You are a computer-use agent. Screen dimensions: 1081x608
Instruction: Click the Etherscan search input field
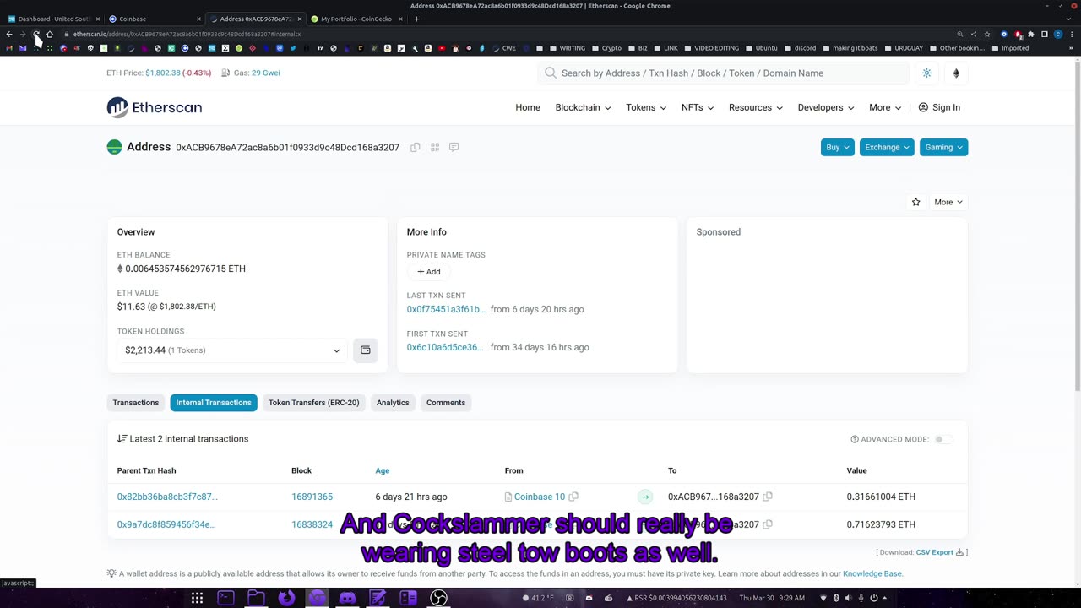coord(723,73)
